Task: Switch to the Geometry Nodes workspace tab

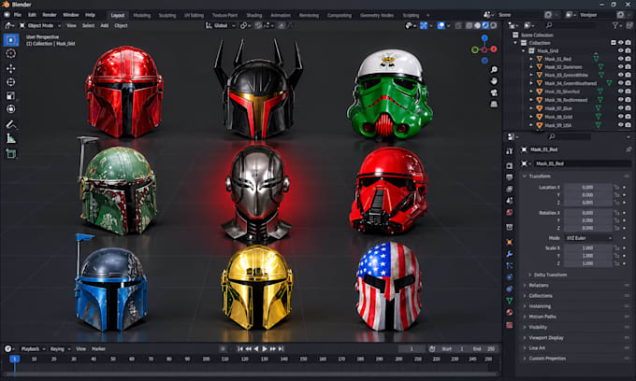Action: click(377, 15)
